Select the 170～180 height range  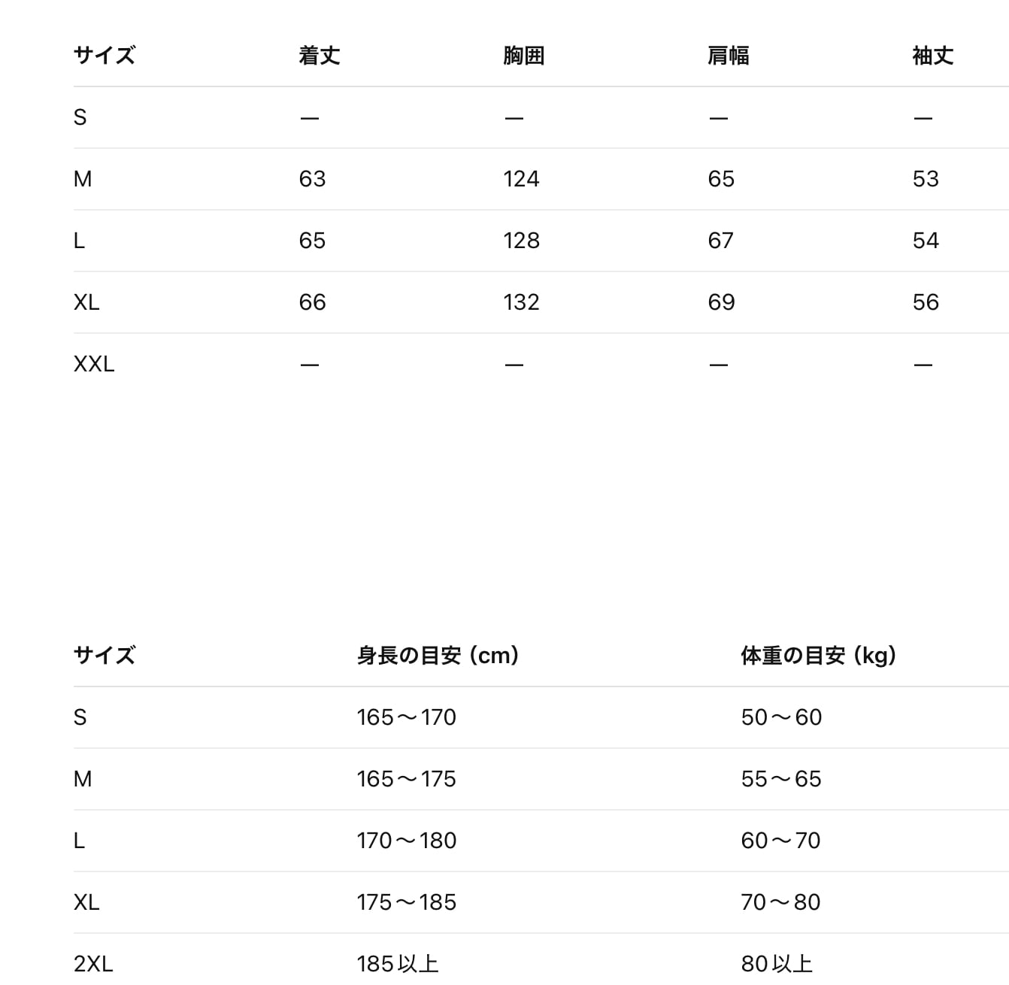tap(406, 841)
